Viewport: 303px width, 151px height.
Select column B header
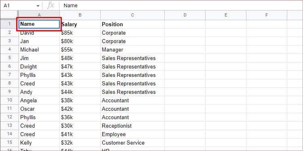pos(80,15)
